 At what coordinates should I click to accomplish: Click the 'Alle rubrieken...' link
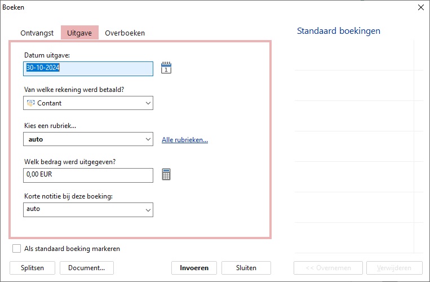184,140
